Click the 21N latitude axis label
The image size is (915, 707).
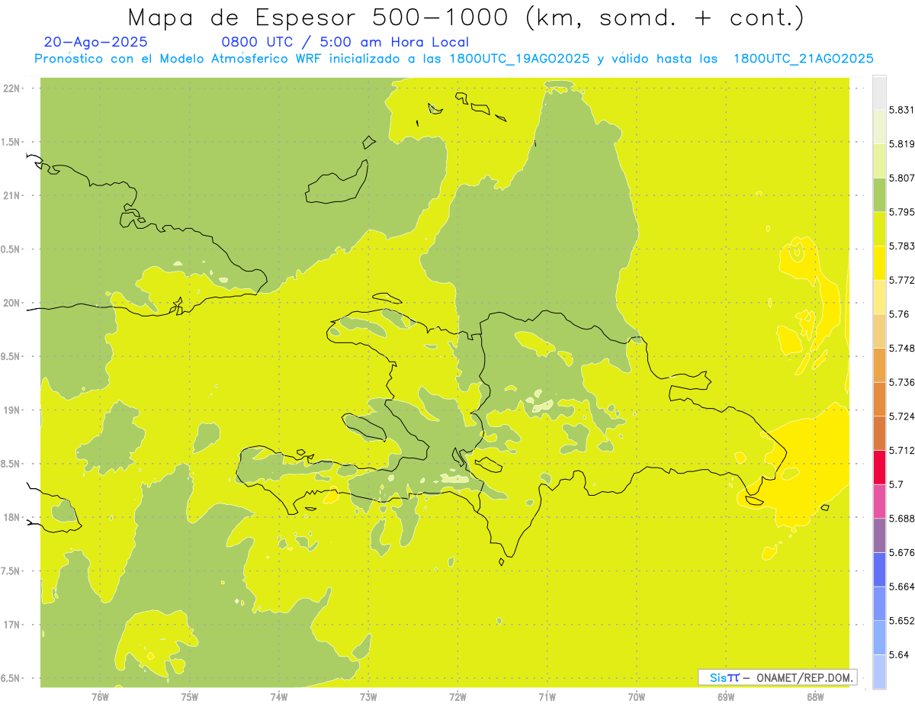pyautogui.click(x=11, y=196)
